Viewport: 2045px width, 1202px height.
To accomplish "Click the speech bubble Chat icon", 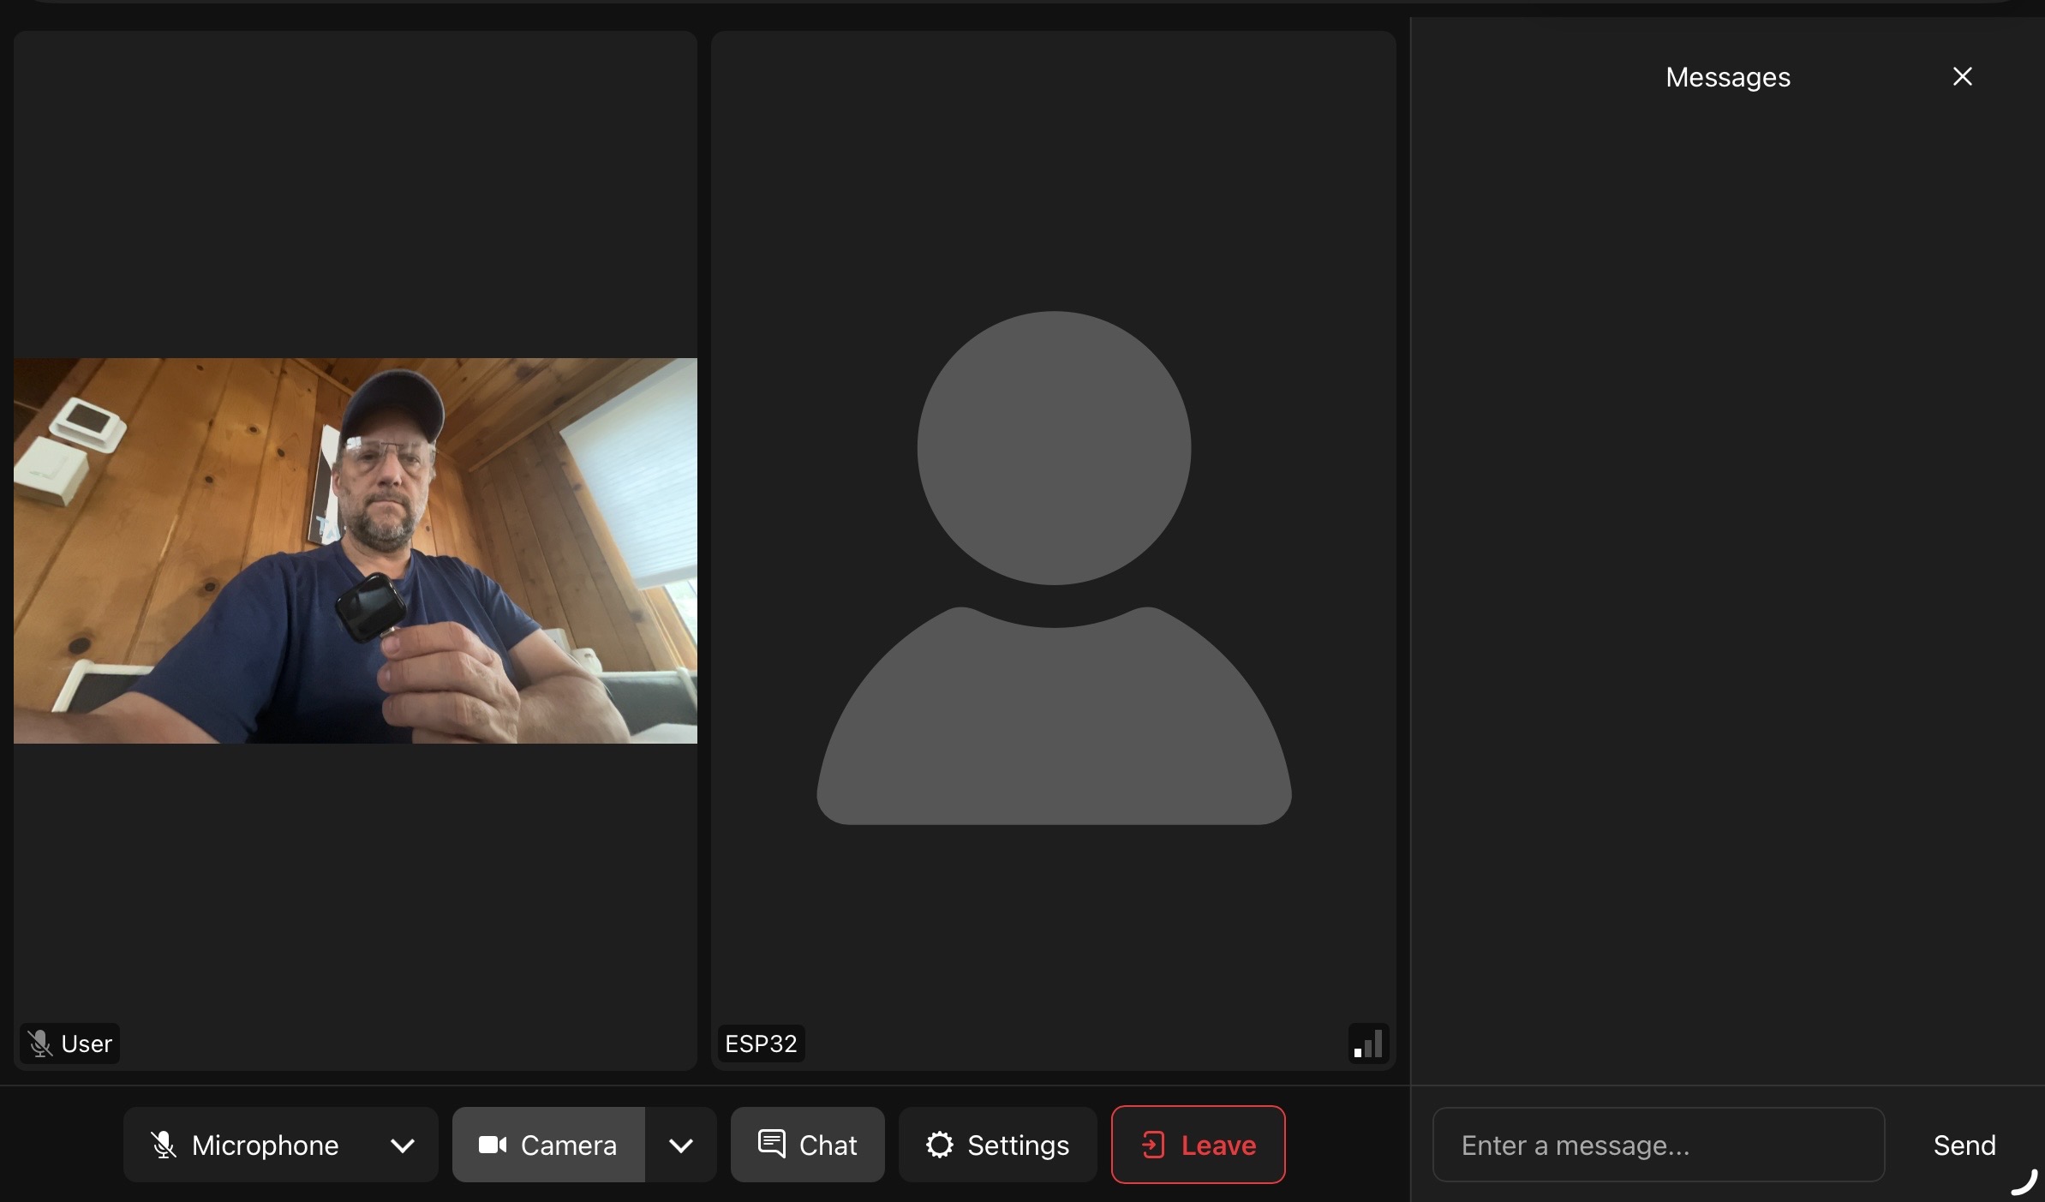I will 772,1143.
